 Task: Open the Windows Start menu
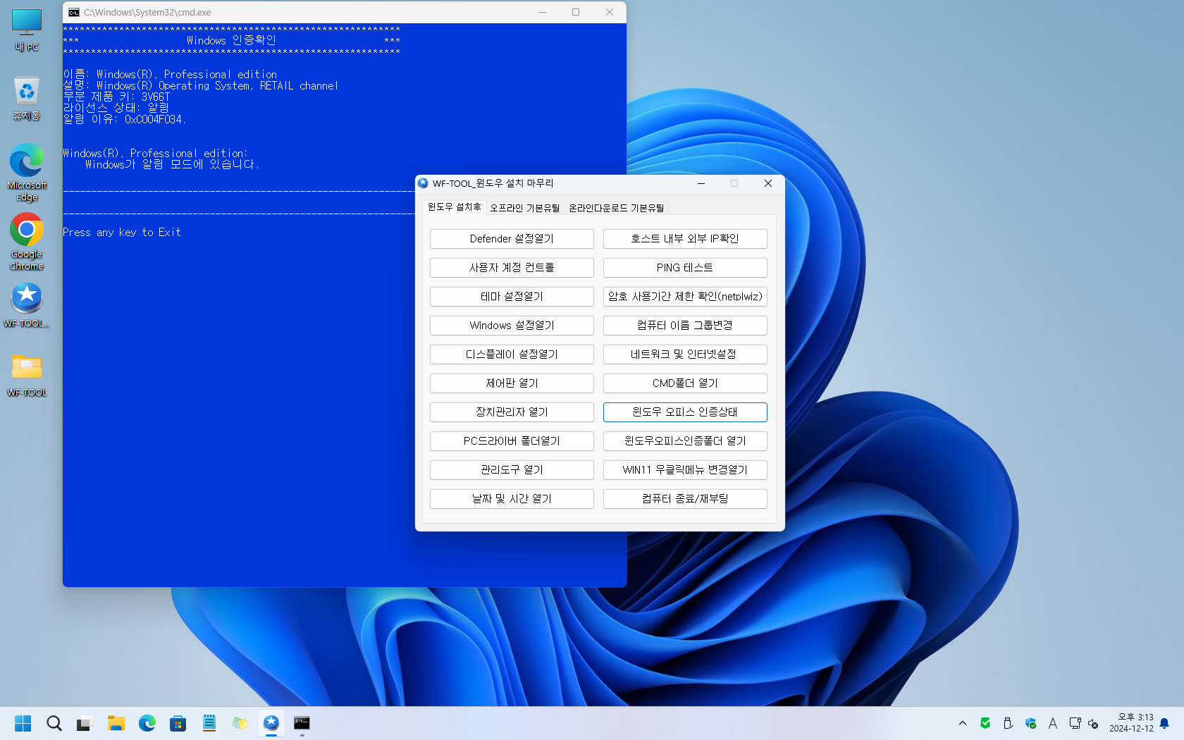coord(23,723)
